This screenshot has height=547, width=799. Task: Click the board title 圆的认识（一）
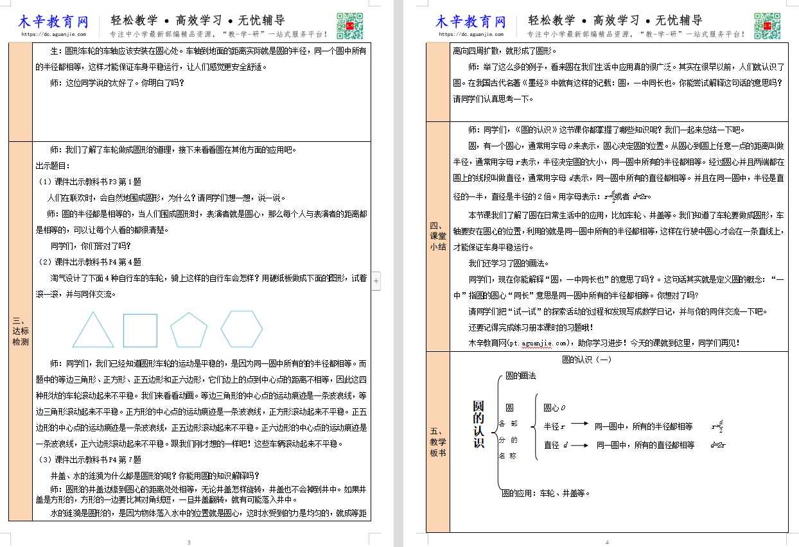point(588,360)
